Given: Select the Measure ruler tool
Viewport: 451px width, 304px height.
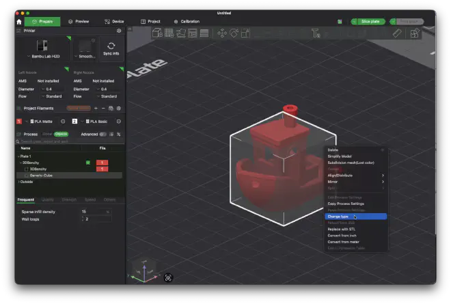Looking at the screenshot, I should tap(397, 33).
